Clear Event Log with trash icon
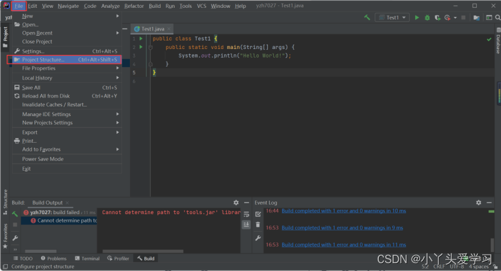This screenshot has height=271, width=501. pos(258,224)
